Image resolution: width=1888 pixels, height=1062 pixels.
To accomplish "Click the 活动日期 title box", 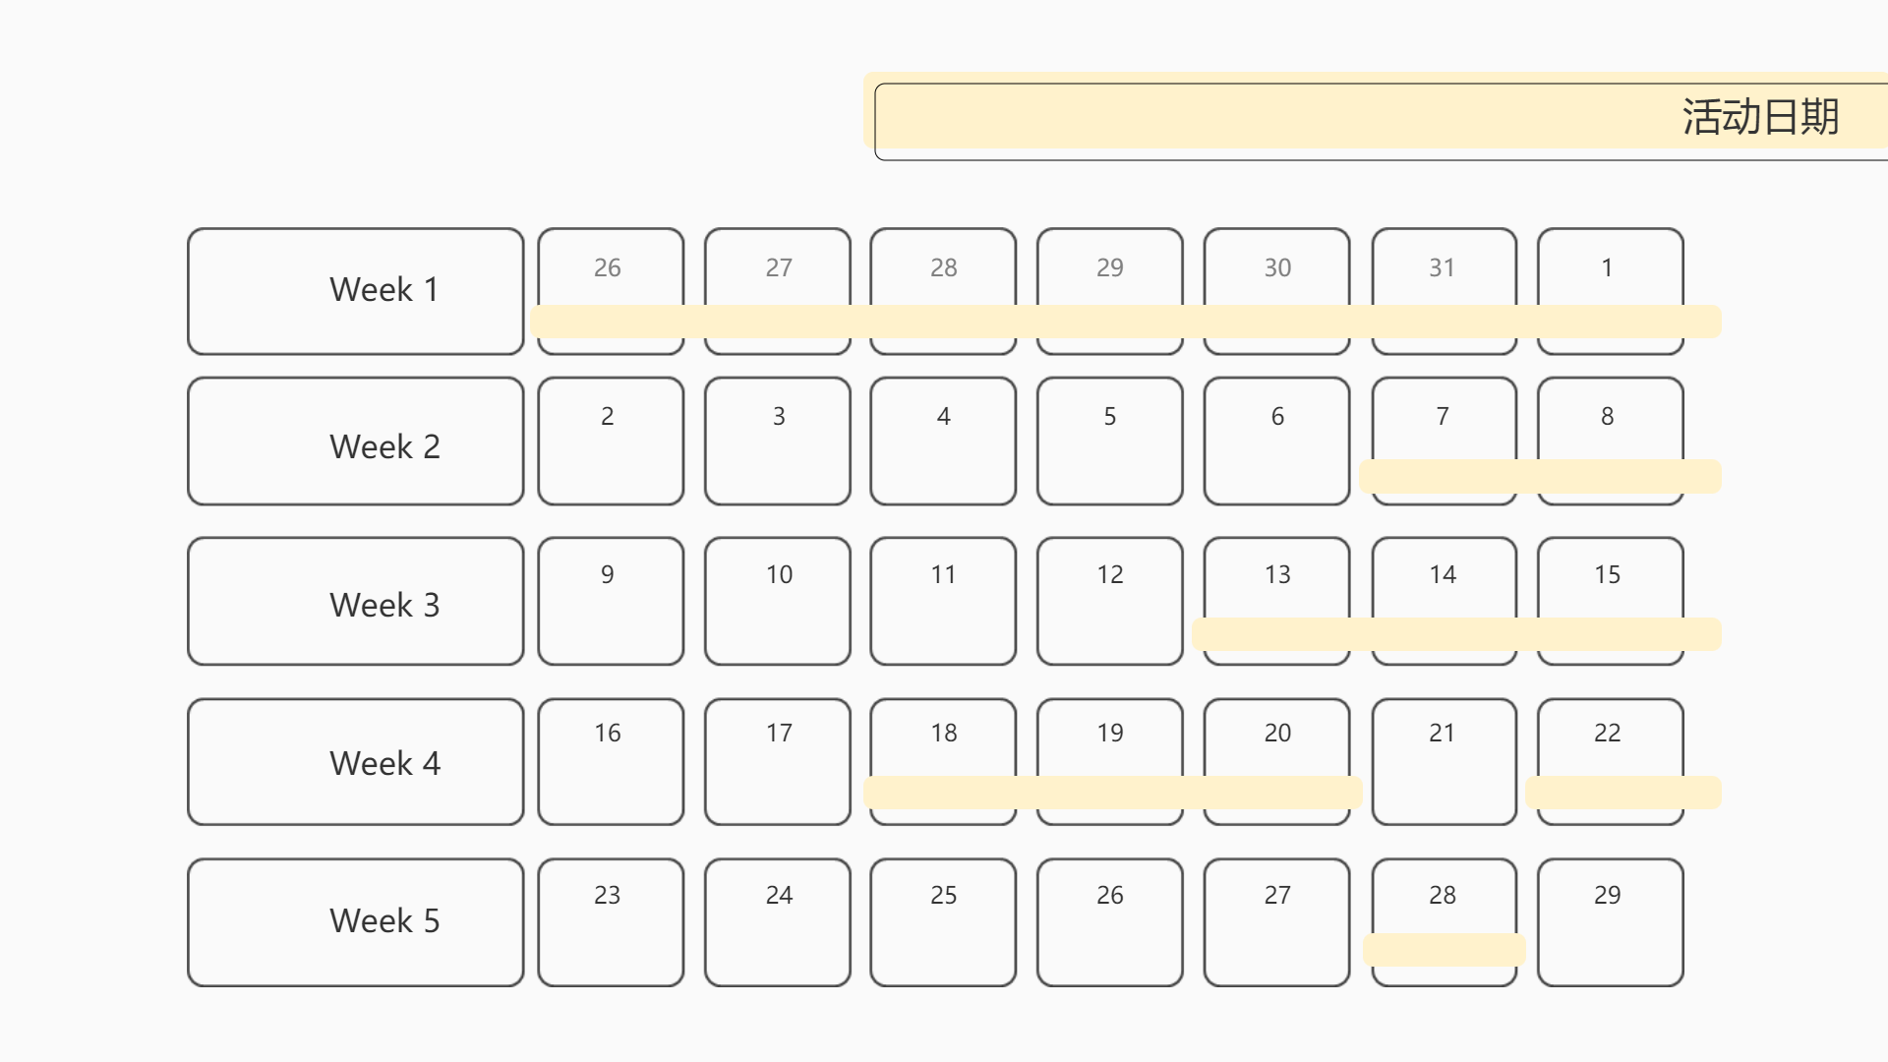I will tap(1377, 120).
